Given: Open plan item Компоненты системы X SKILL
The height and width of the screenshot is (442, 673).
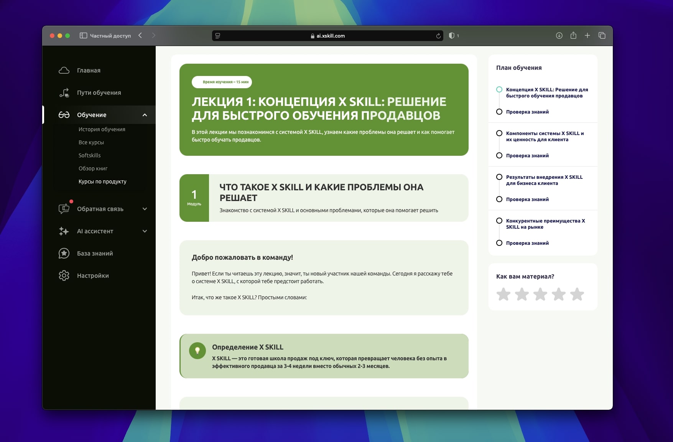Looking at the screenshot, I should pos(545,136).
